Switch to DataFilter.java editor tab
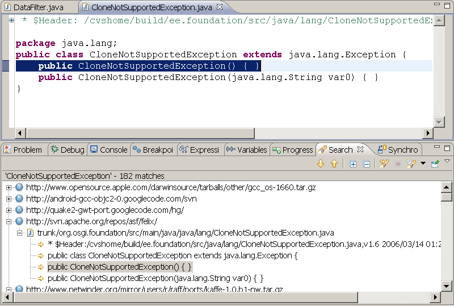Image resolution: width=454 pixels, height=306 pixels. (35, 7)
